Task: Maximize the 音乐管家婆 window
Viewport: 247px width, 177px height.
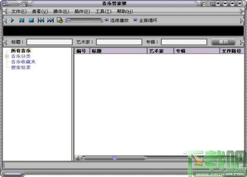Action: 233,3
